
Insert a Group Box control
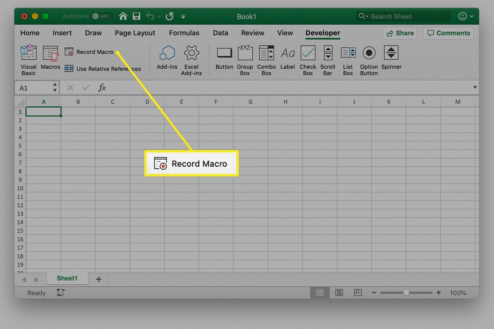245,60
